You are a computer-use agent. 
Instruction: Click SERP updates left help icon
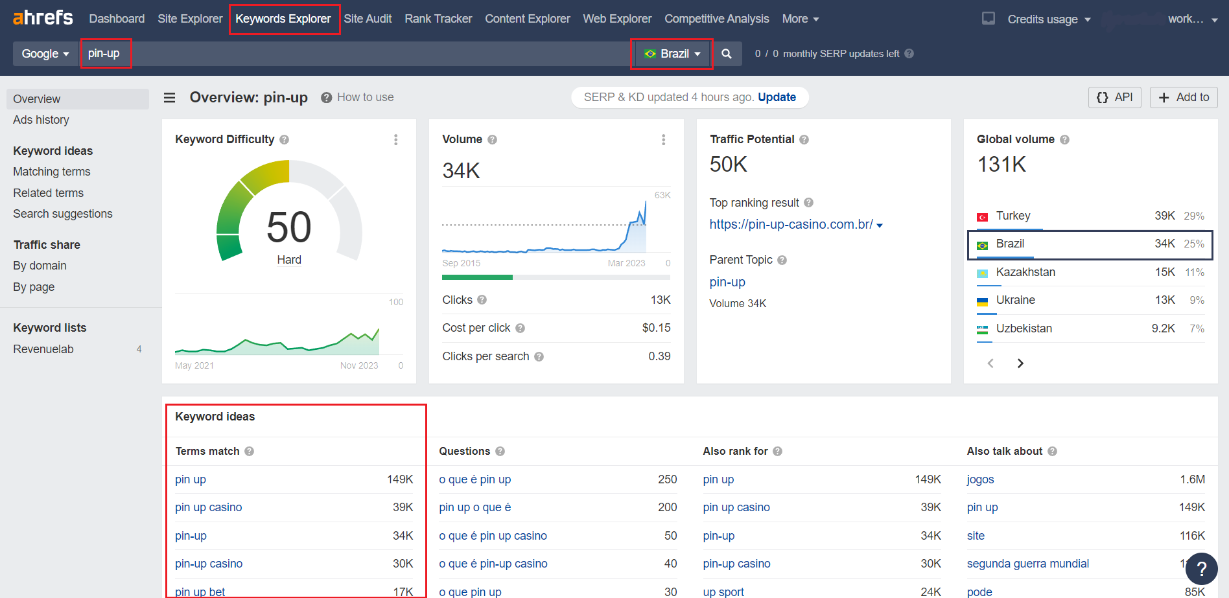[909, 54]
